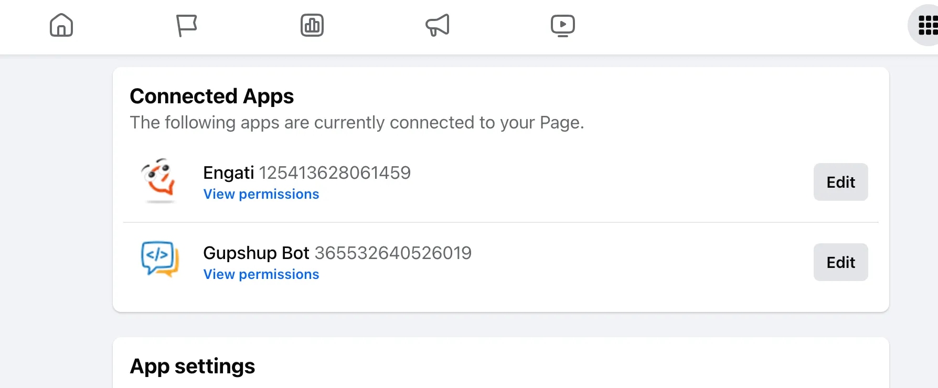Click the App settings heading
Viewport: 938px width, 388px height.
(193, 366)
